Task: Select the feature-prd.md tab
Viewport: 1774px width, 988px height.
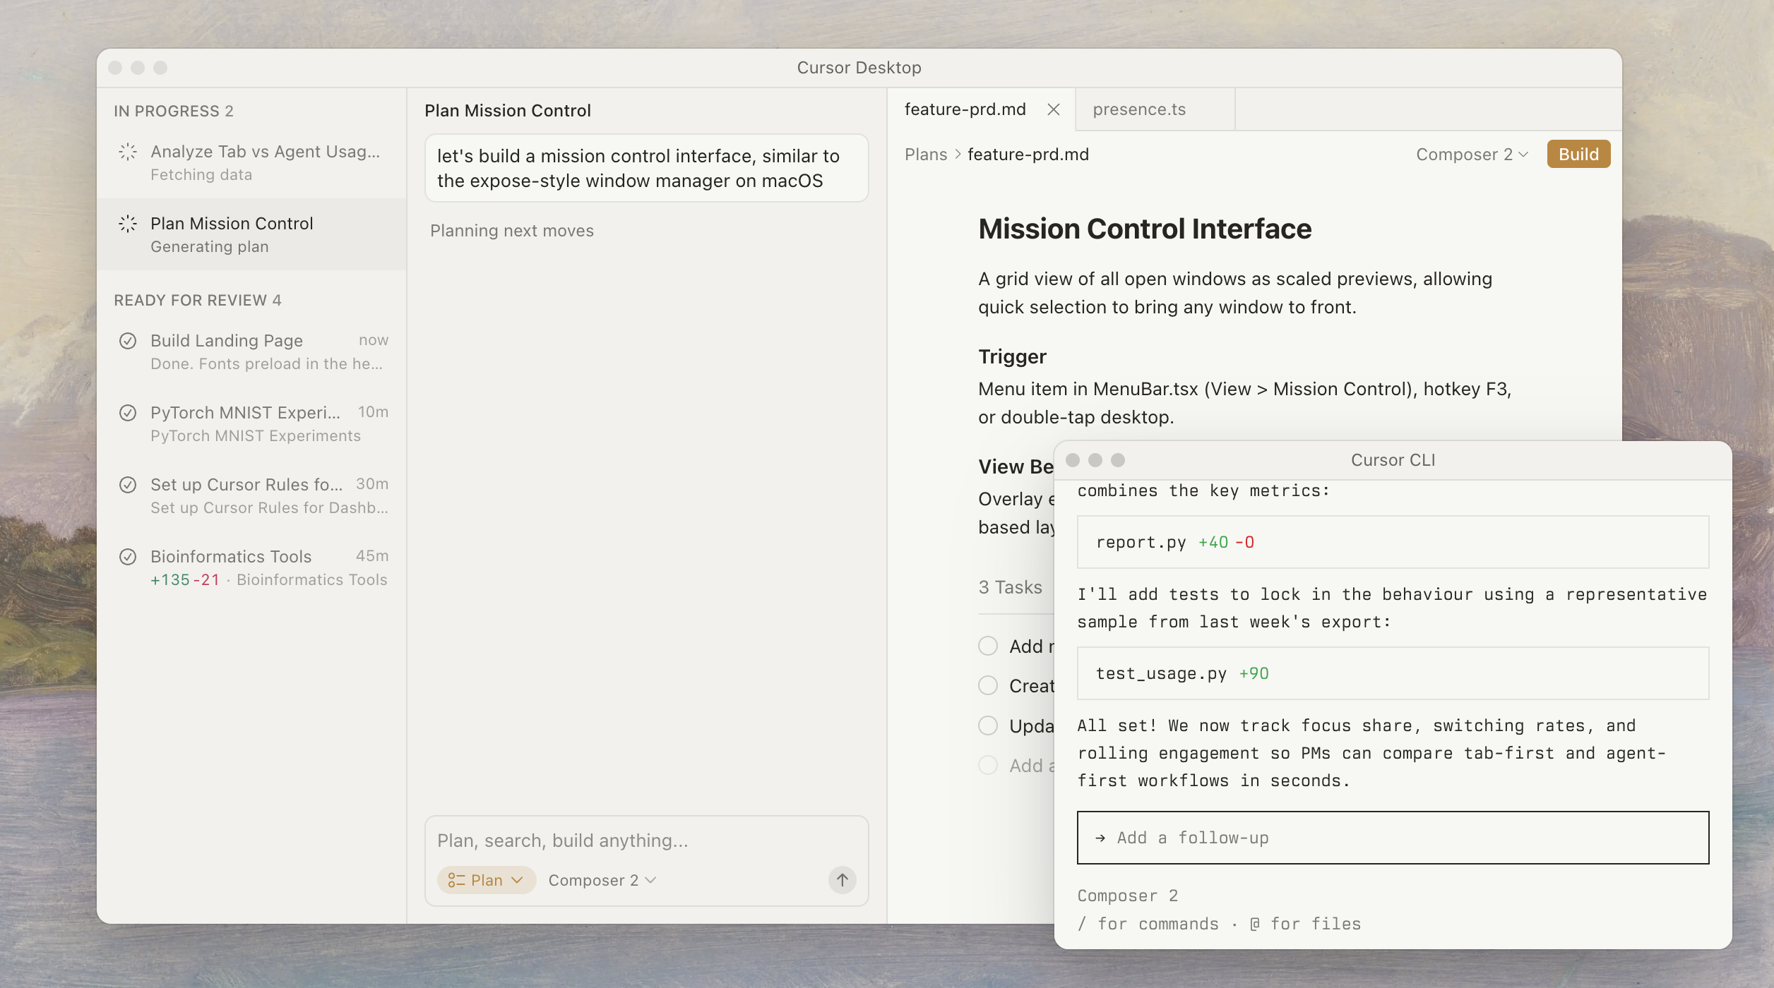Action: coord(965,109)
